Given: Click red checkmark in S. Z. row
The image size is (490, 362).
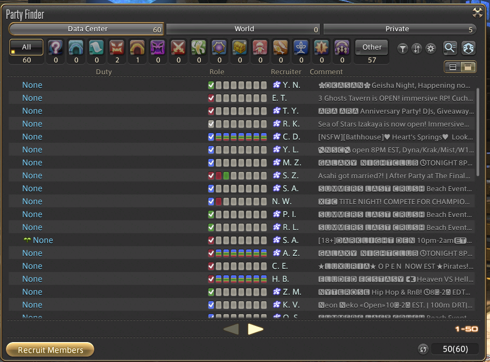Looking at the screenshot, I should [211, 176].
